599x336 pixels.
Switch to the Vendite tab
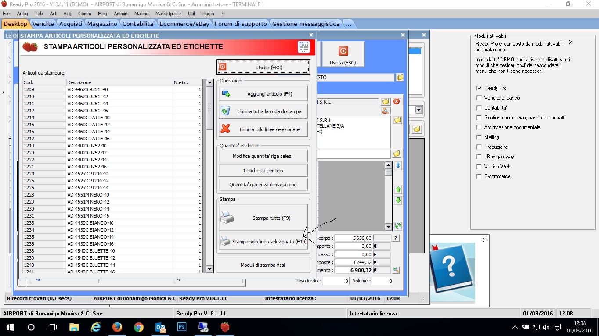(43, 24)
